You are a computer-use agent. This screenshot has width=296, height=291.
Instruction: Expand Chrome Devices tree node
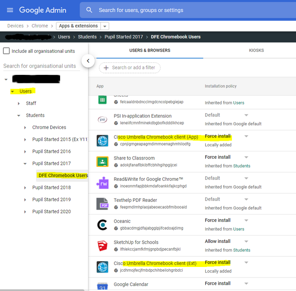click(25, 128)
